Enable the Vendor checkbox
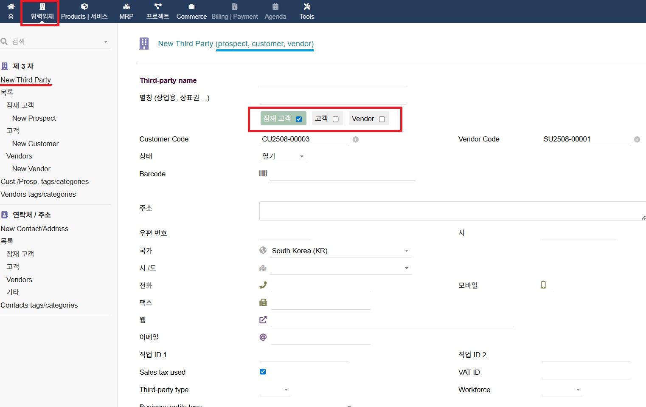The image size is (646, 407). pyautogui.click(x=382, y=119)
